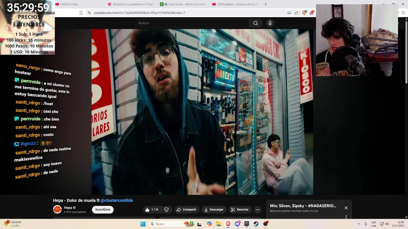Image resolution: width=408 pixels, height=229 pixels.
Task: Subscribe with the Suscribirse button
Action: point(103,210)
